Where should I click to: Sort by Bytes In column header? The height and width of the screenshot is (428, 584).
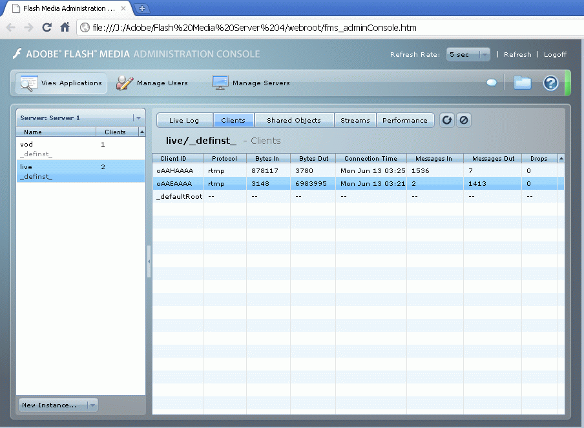click(268, 159)
